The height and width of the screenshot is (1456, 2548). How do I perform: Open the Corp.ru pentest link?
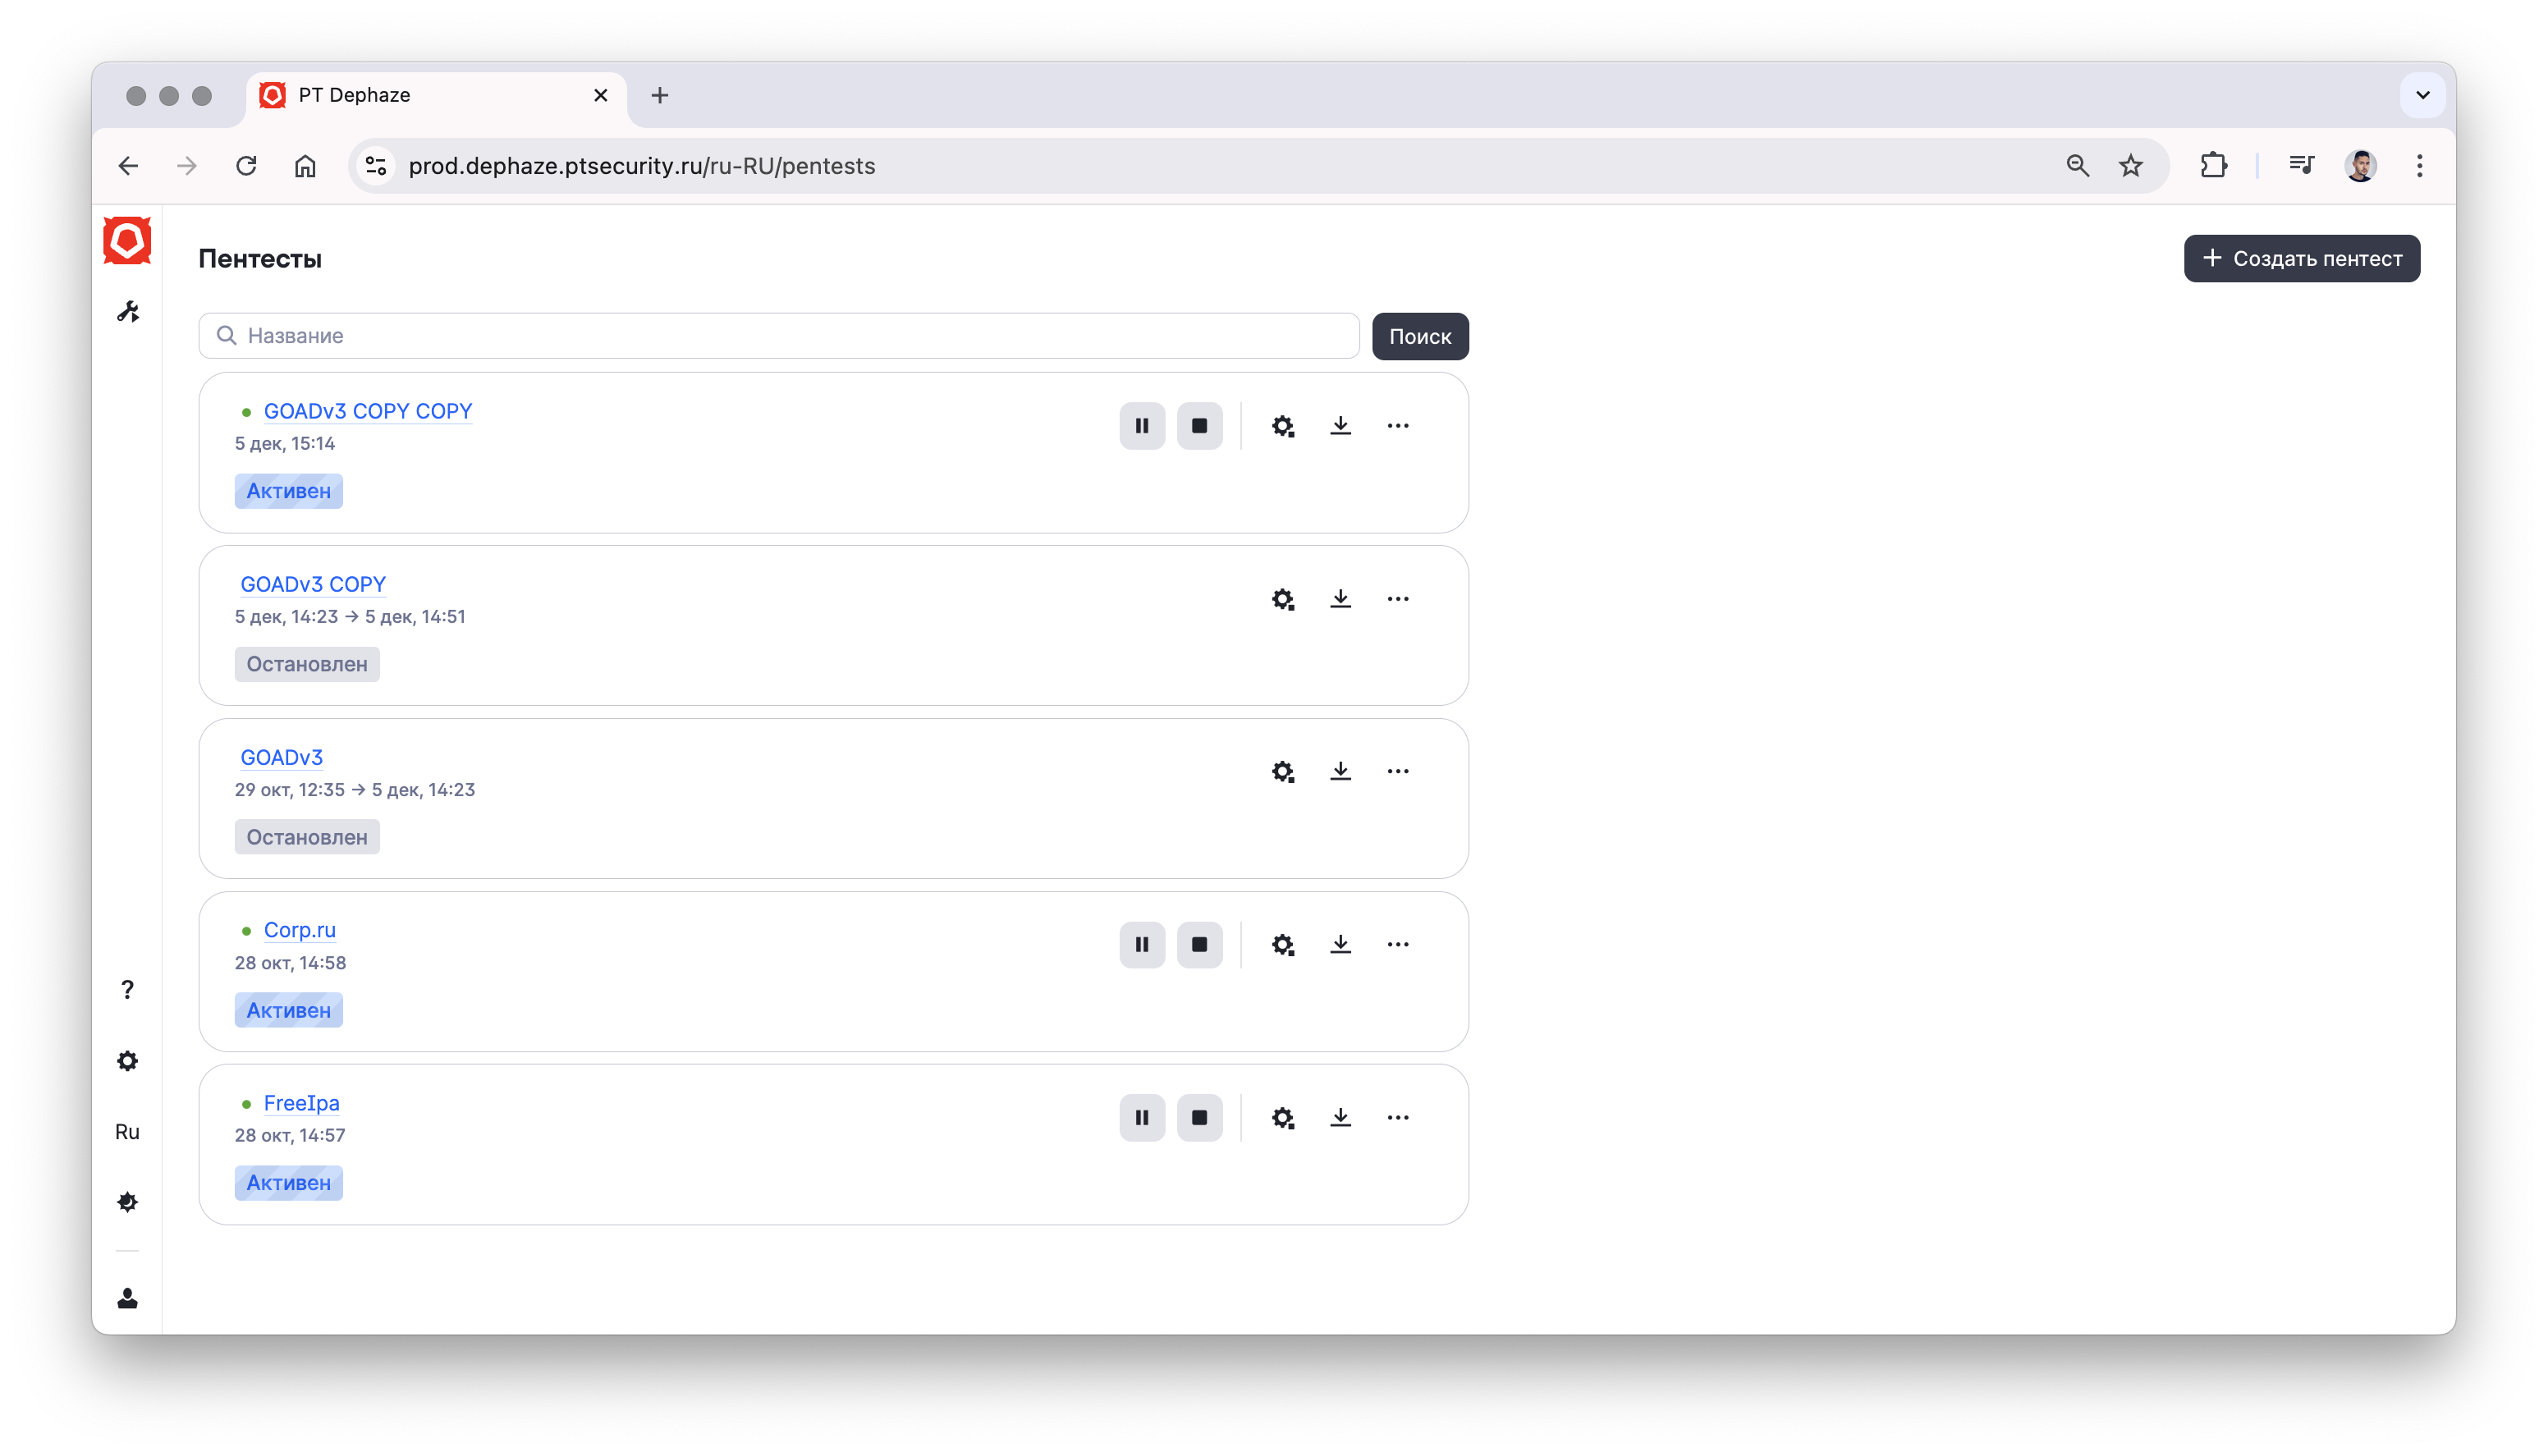(299, 930)
